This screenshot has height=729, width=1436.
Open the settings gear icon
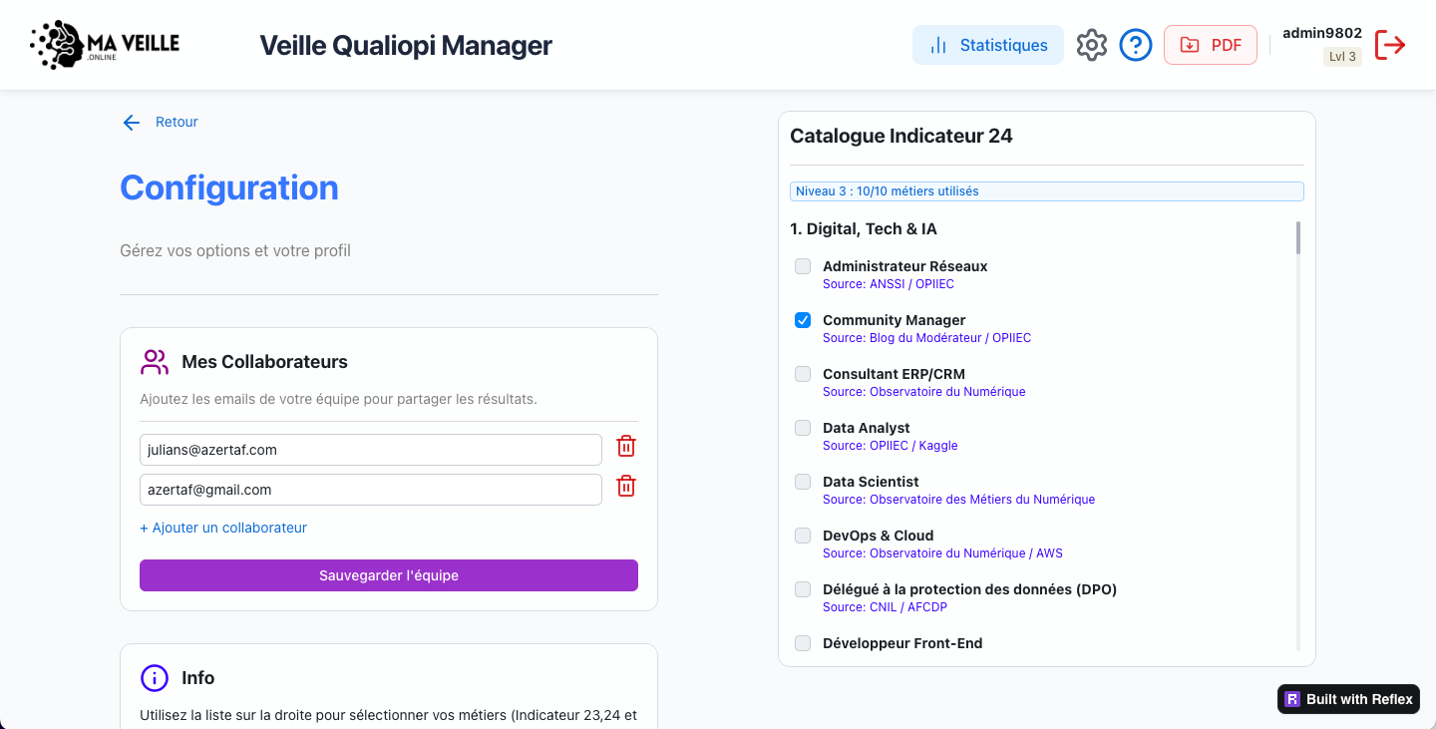[x=1092, y=45]
